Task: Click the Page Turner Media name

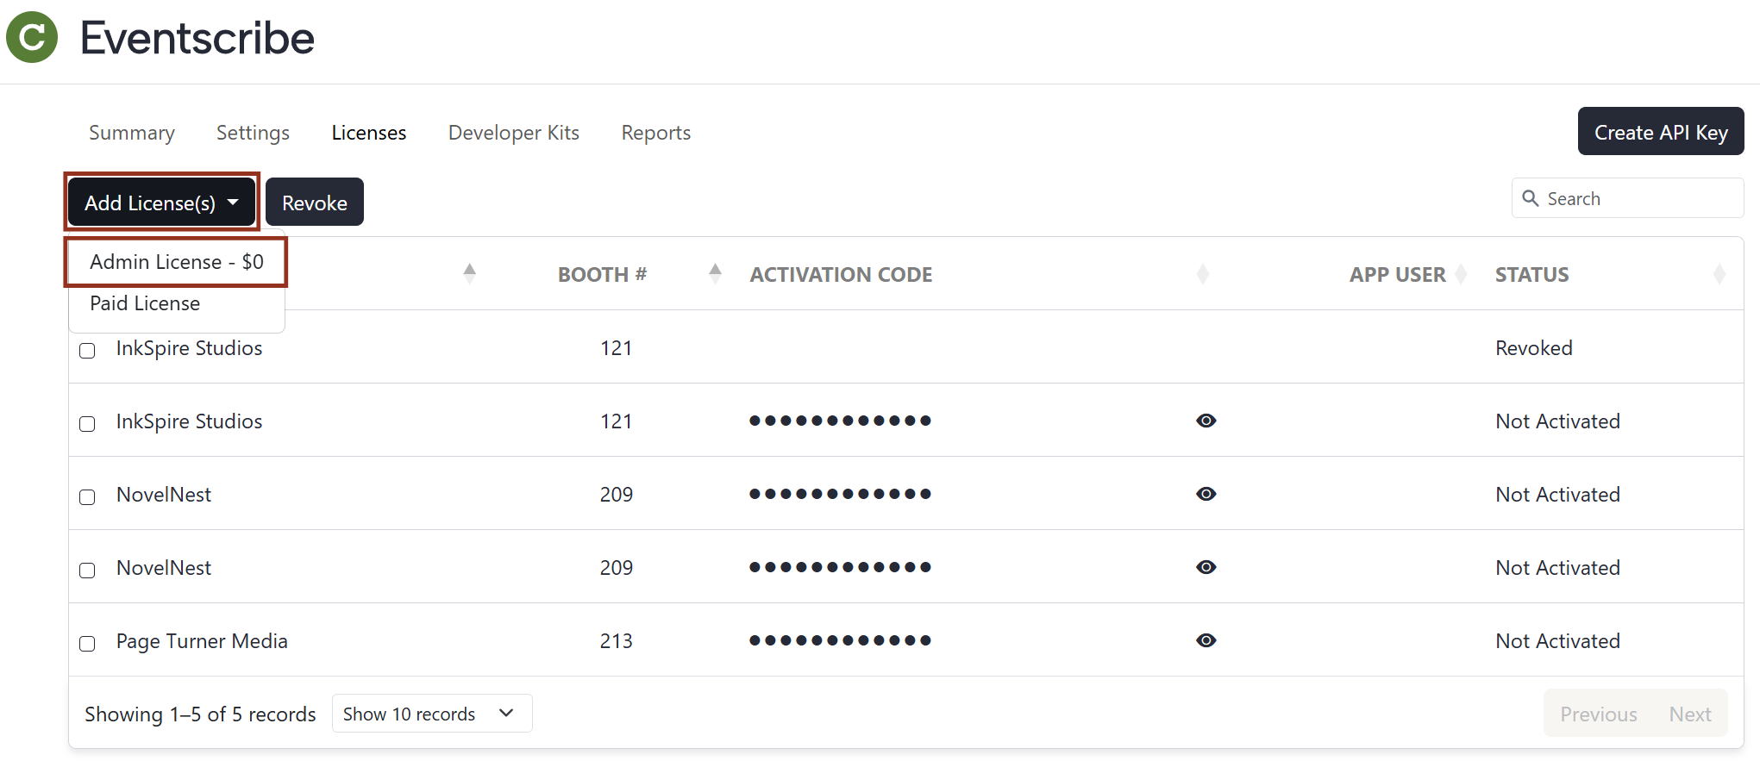Action: [202, 641]
